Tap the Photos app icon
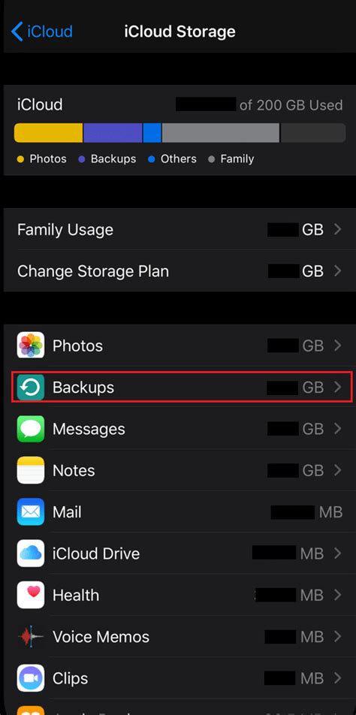The width and height of the screenshot is (356, 715). pos(31,345)
